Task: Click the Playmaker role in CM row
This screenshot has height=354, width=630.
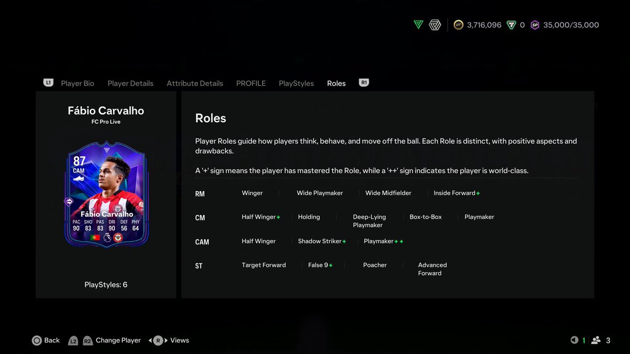Action: (479, 217)
